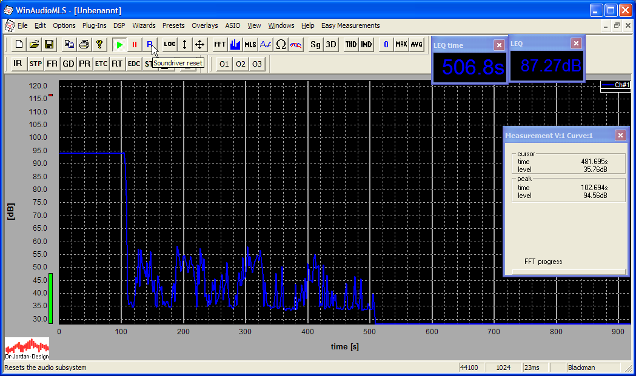
Task: Pause measurement with red pause button
Action: (x=135, y=45)
